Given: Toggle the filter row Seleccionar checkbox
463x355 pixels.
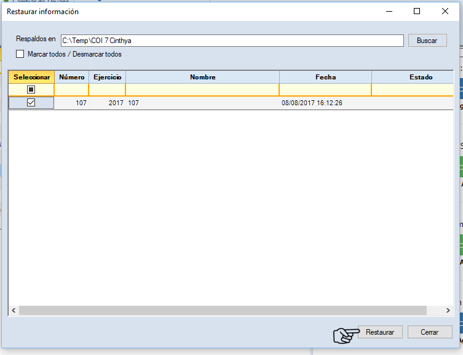Looking at the screenshot, I should click(31, 90).
